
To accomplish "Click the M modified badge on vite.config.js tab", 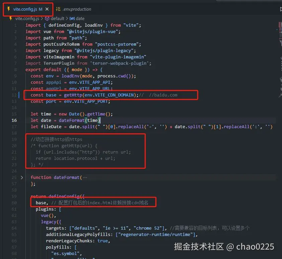I will (40, 10).
